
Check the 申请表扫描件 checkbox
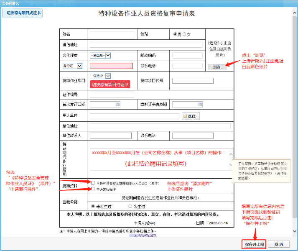click(x=93, y=189)
